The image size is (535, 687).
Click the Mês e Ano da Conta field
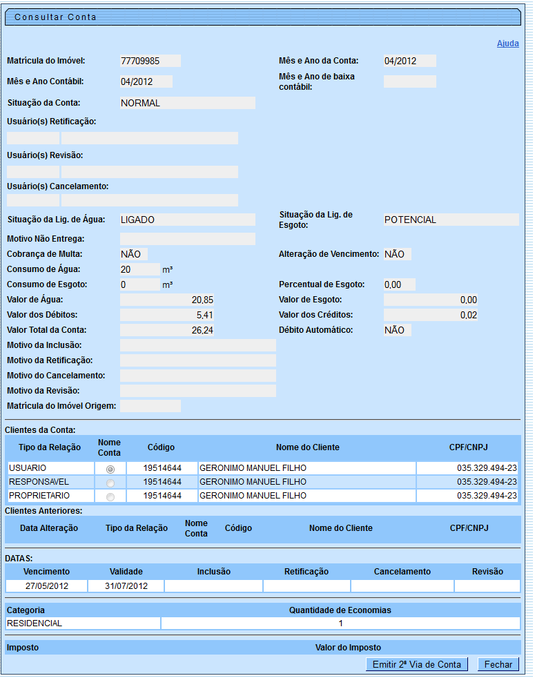click(x=409, y=61)
